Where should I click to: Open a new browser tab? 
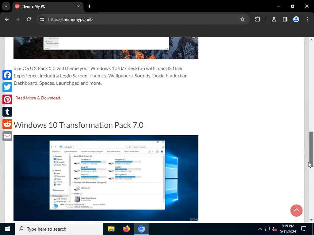(90, 6)
